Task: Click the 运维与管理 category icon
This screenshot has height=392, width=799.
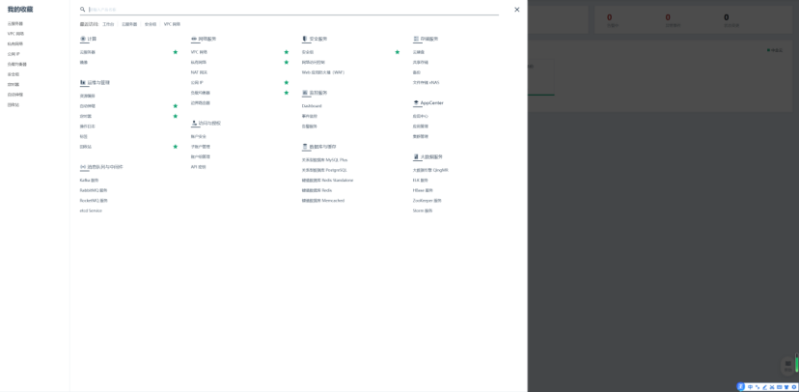Action: coord(83,82)
